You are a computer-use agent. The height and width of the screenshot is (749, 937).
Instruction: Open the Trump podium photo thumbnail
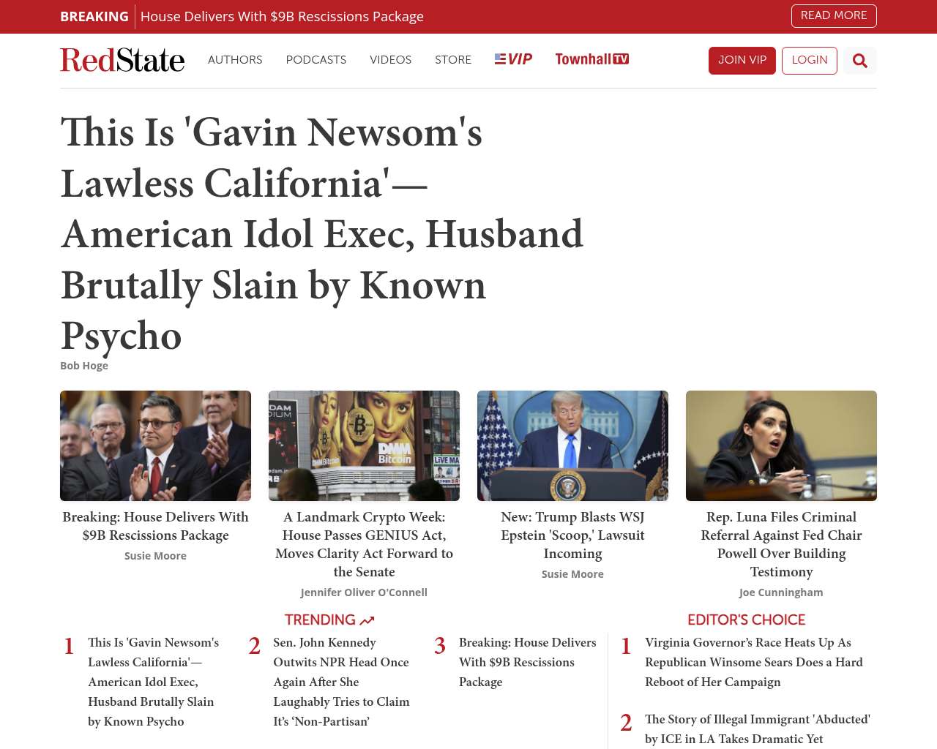click(x=572, y=446)
